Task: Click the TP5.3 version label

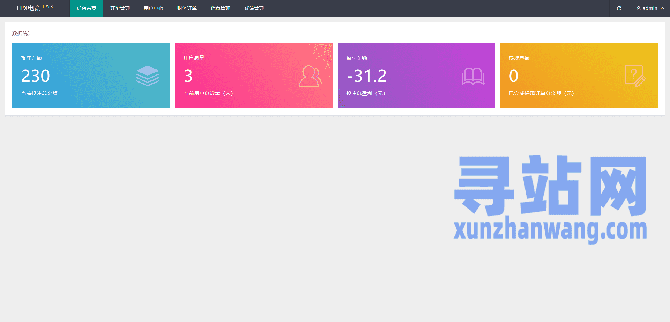Action: pyautogui.click(x=47, y=7)
